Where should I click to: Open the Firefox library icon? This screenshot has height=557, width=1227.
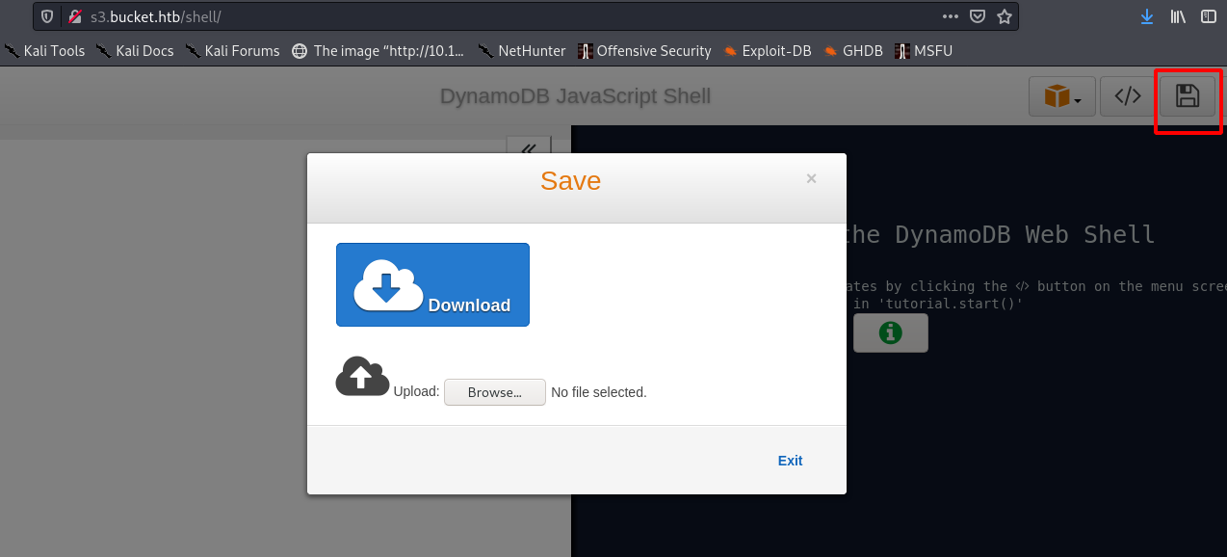click(1178, 16)
